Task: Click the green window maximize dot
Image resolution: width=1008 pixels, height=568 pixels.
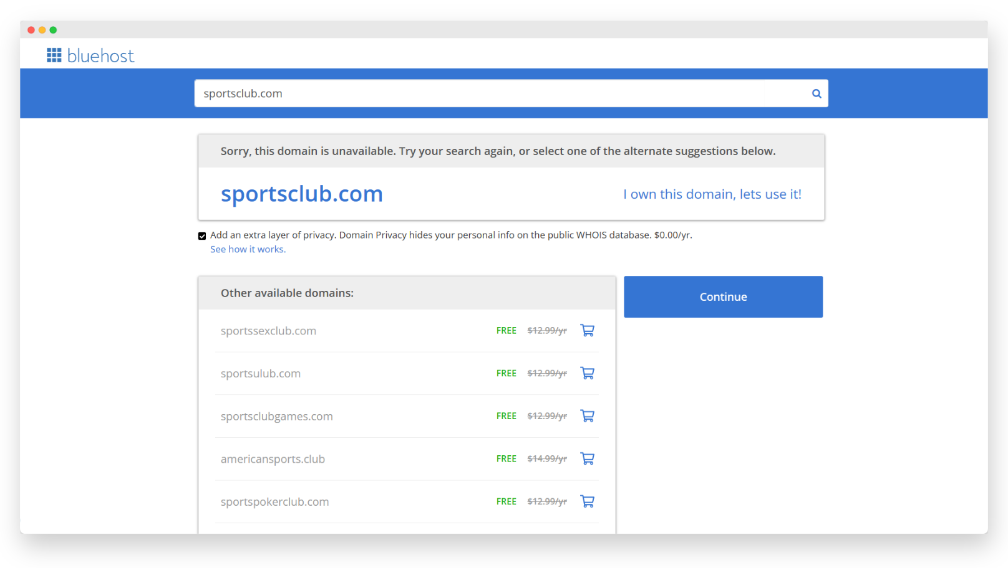Action: [53, 30]
